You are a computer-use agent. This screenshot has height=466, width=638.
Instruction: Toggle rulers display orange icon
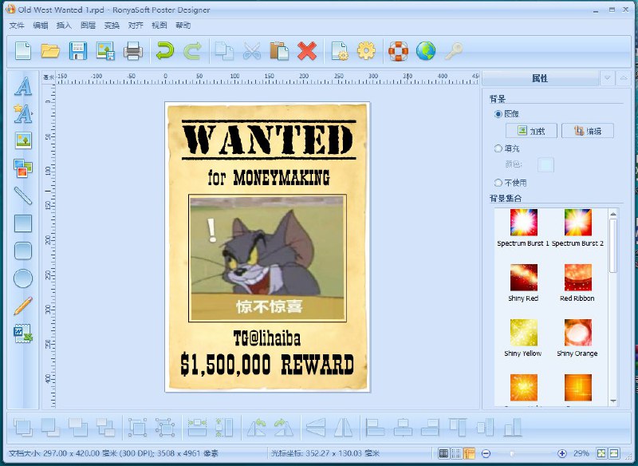point(469,453)
